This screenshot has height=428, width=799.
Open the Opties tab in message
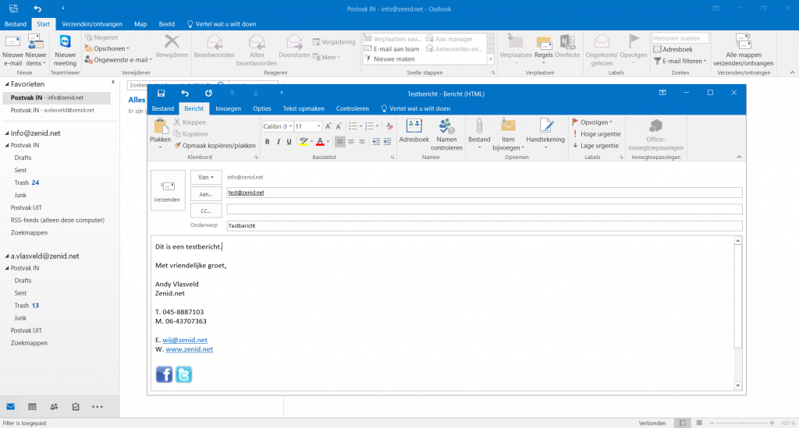click(x=262, y=108)
